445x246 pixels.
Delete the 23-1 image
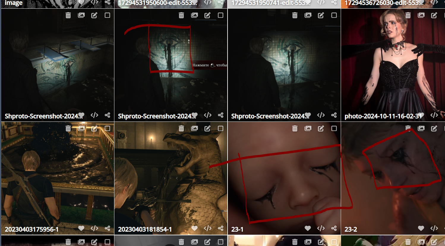[295, 128]
